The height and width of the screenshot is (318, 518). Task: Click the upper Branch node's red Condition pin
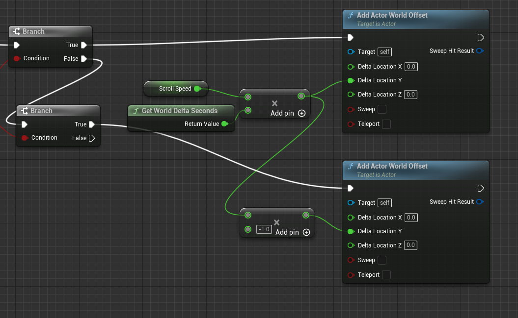pyautogui.click(x=17, y=58)
